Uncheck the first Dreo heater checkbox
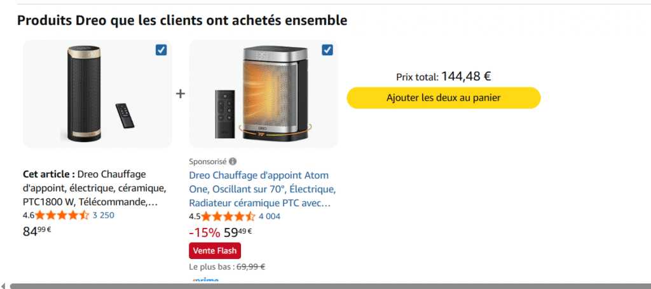 click(161, 50)
